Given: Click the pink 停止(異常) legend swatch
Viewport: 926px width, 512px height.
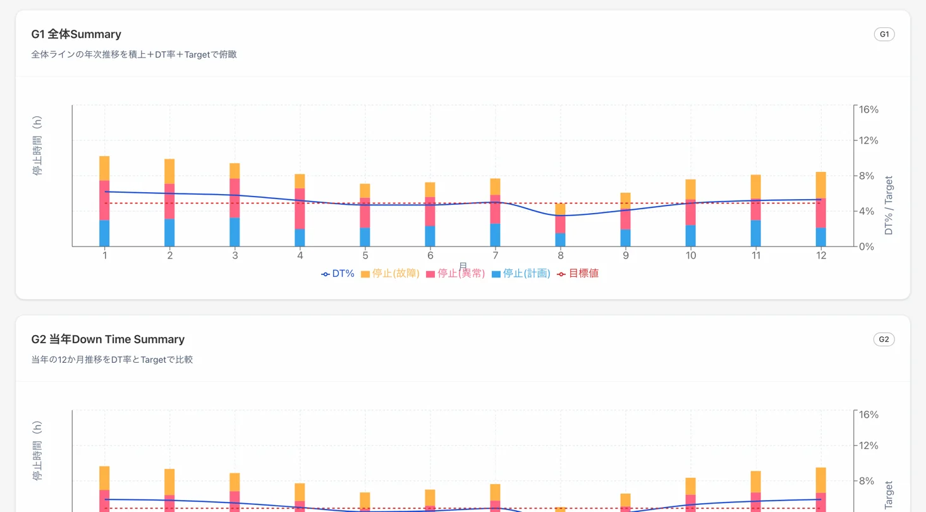Looking at the screenshot, I should click(431, 274).
